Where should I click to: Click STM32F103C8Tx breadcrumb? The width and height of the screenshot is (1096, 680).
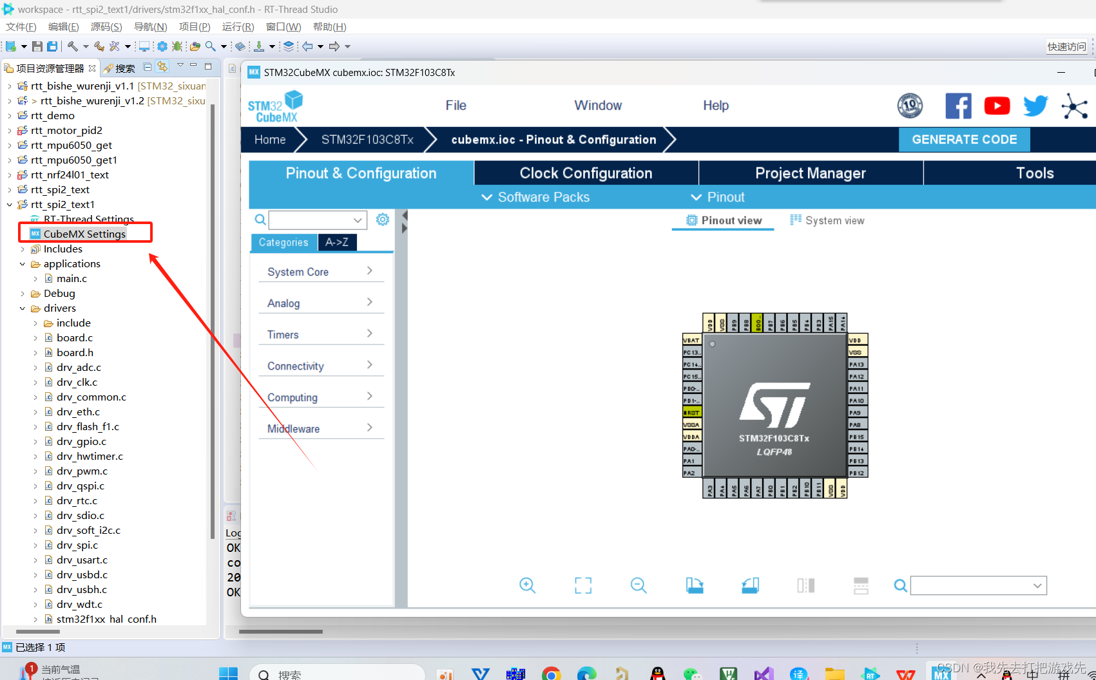[x=367, y=140]
